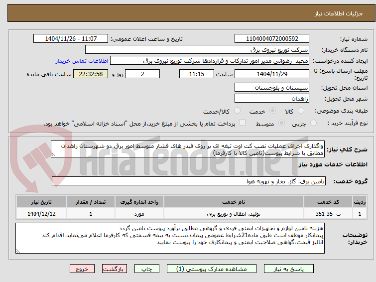Click the شماره نیاز number field

pos(272,38)
